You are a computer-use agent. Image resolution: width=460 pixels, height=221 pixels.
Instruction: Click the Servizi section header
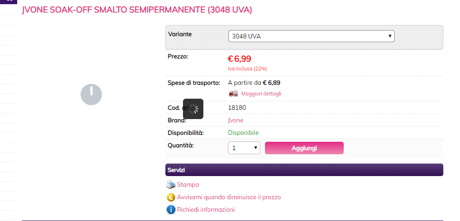(x=304, y=170)
